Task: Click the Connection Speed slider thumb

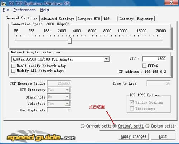Action: pyautogui.click(x=70, y=40)
